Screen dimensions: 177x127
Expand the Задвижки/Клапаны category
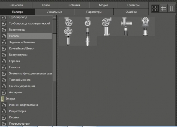pyautogui.click(x=22, y=42)
